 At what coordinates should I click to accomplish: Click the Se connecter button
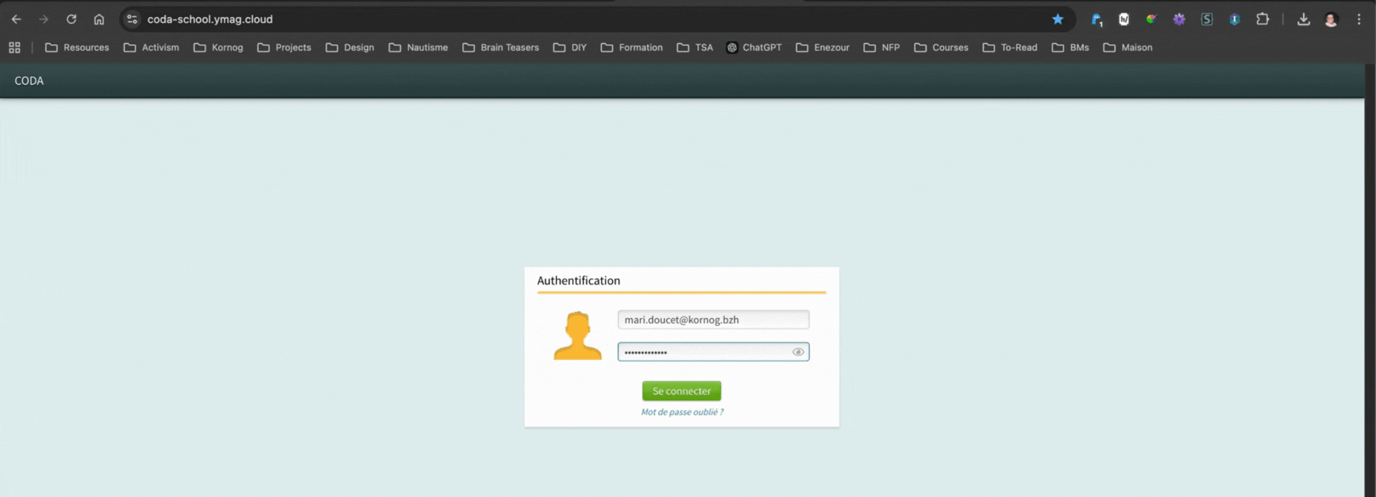pyautogui.click(x=681, y=391)
